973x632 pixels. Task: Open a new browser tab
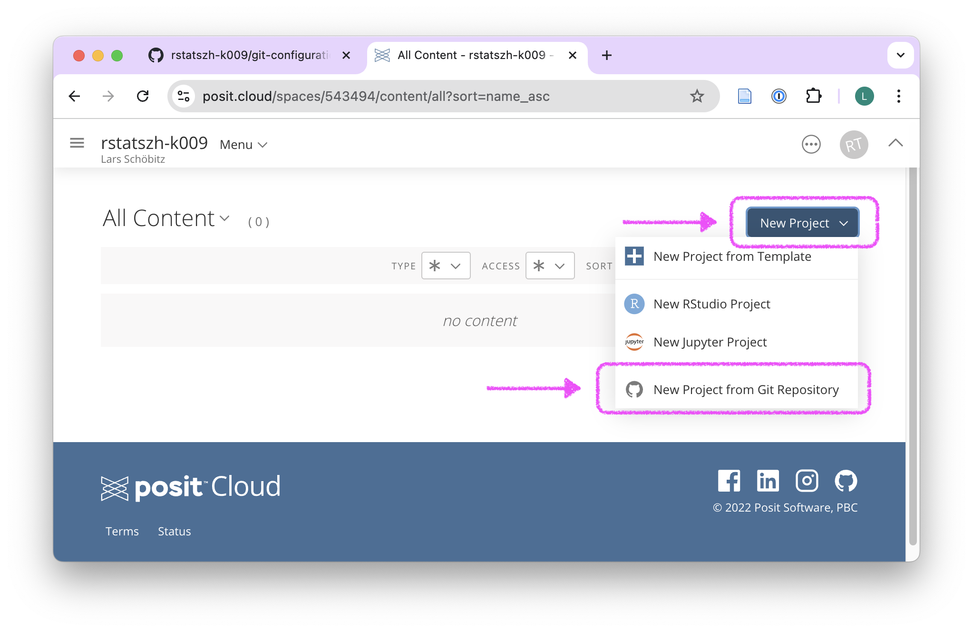tap(607, 55)
